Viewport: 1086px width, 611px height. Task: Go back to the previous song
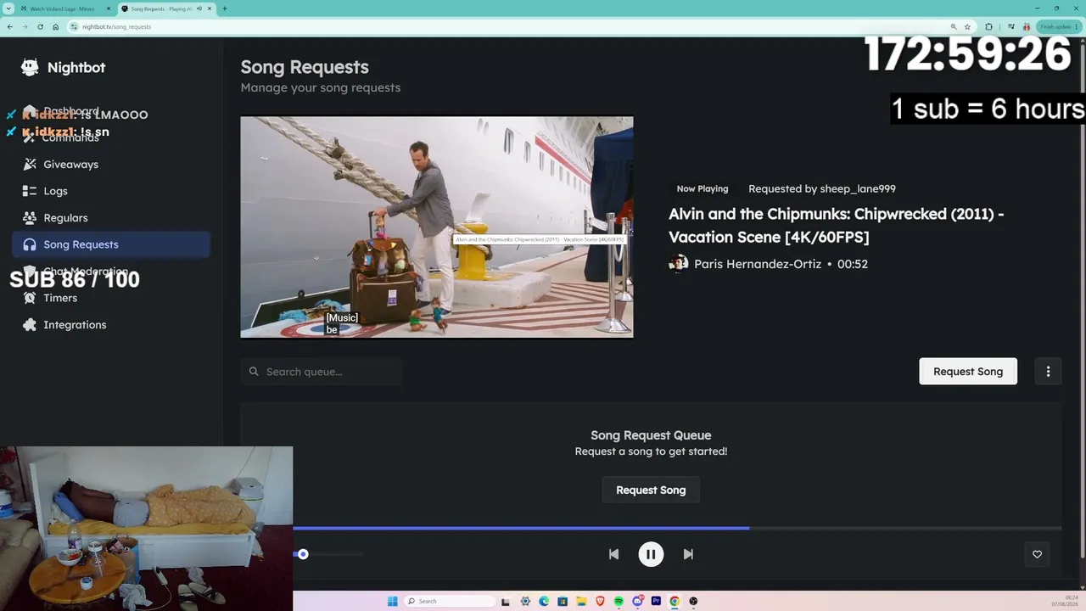click(x=613, y=554)
